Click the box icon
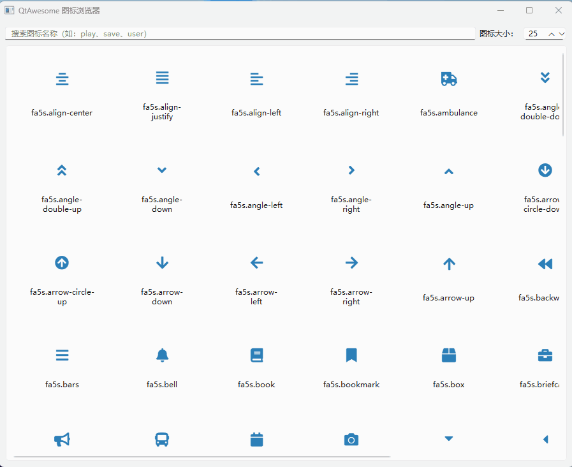This screenshot has height=467, width=572. (x=449, y=355)
